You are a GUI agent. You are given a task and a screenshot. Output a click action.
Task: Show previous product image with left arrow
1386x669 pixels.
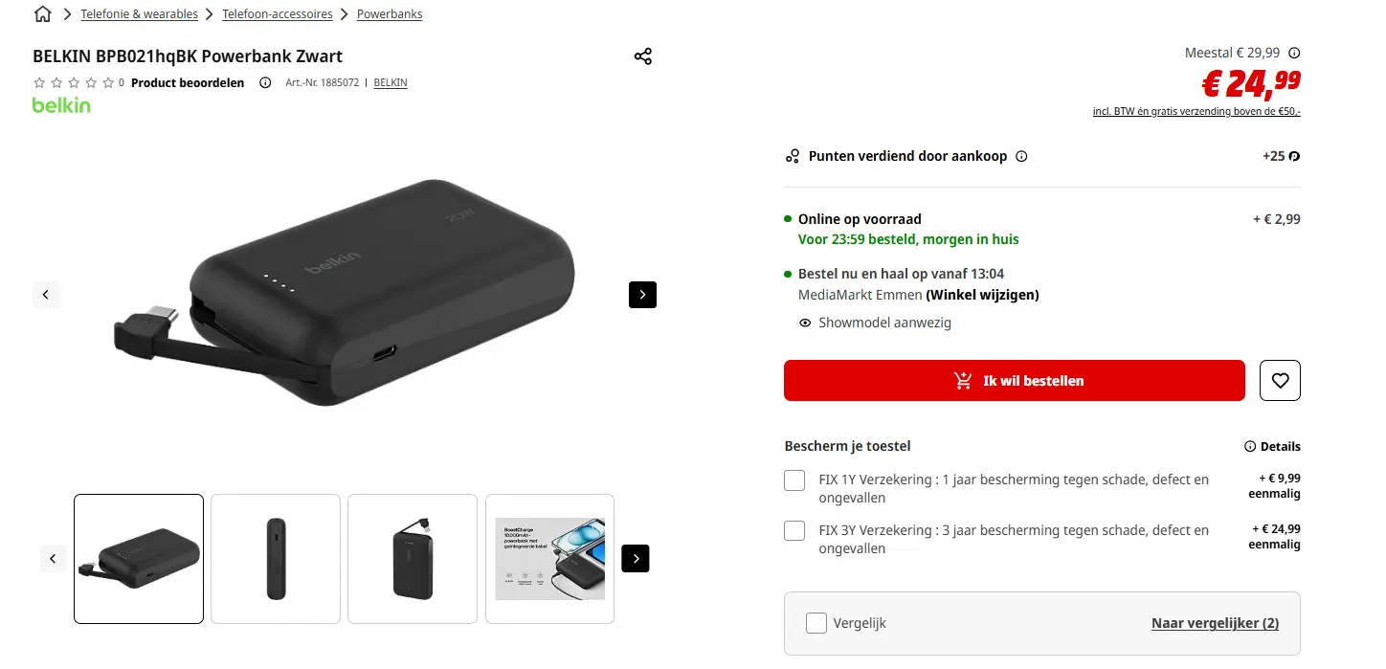pos(46,295)
